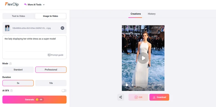The height and width of the screenshot is (107, 216).
Task: Select Standard mode
Action: (x=18, y=70)
